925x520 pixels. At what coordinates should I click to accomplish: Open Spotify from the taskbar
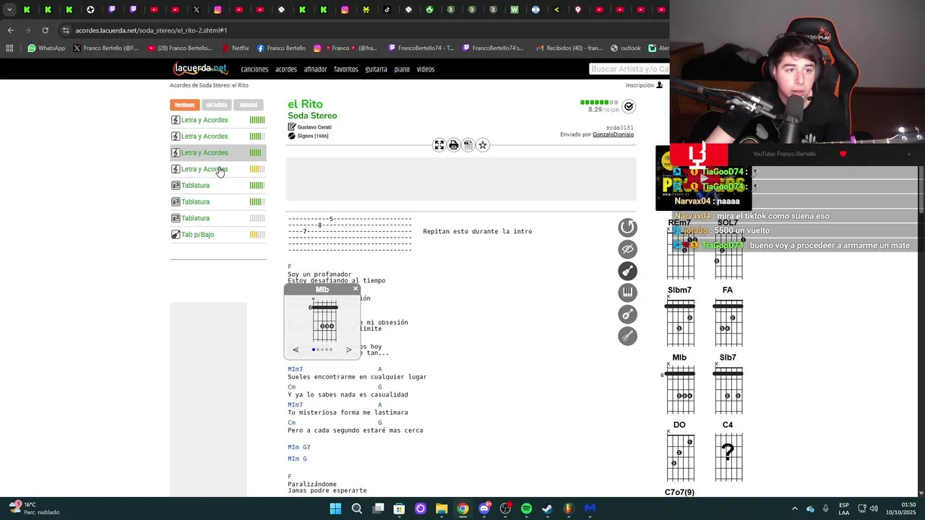[x=526, y=508]
